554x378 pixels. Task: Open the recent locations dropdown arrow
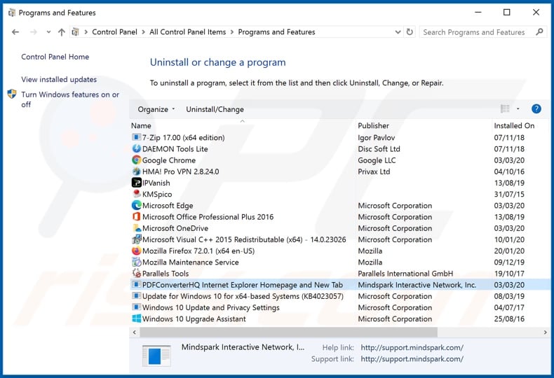click(x=48, y=32)
